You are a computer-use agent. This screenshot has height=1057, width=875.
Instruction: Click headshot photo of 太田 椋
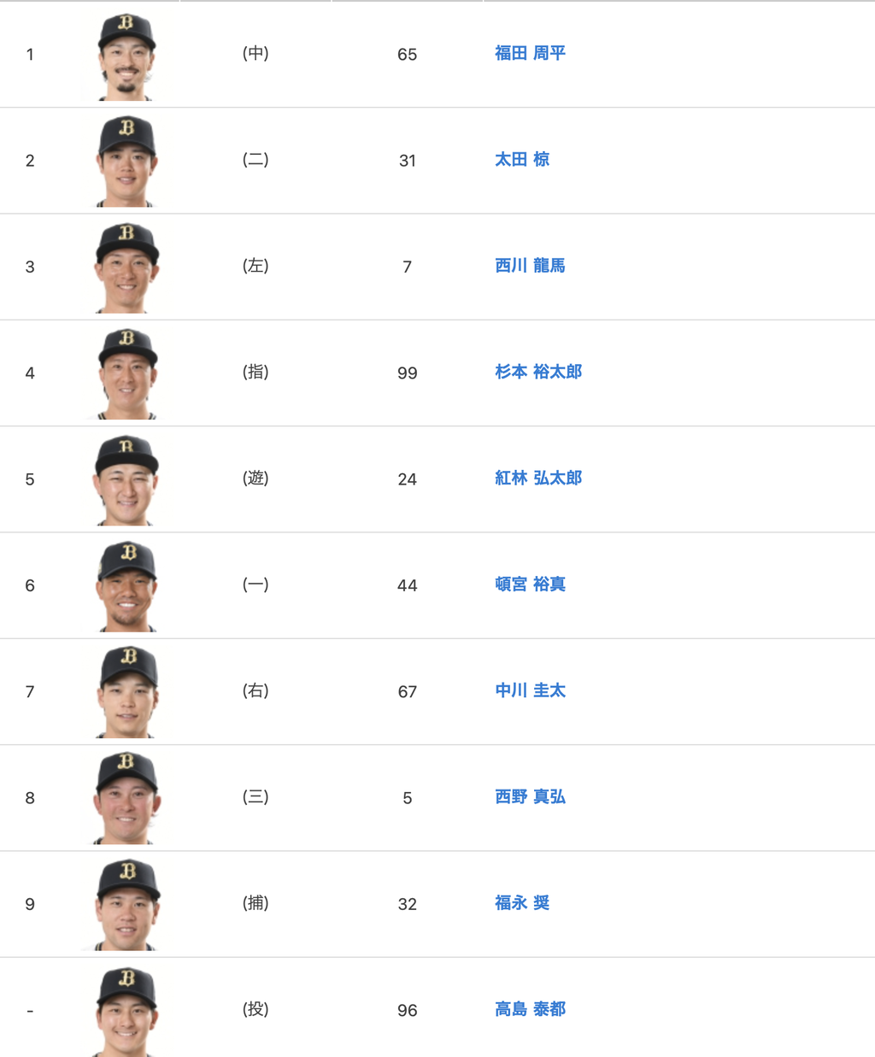pos(126,162)
